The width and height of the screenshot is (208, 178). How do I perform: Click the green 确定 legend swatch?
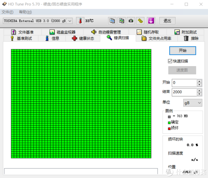coord(169,122)
